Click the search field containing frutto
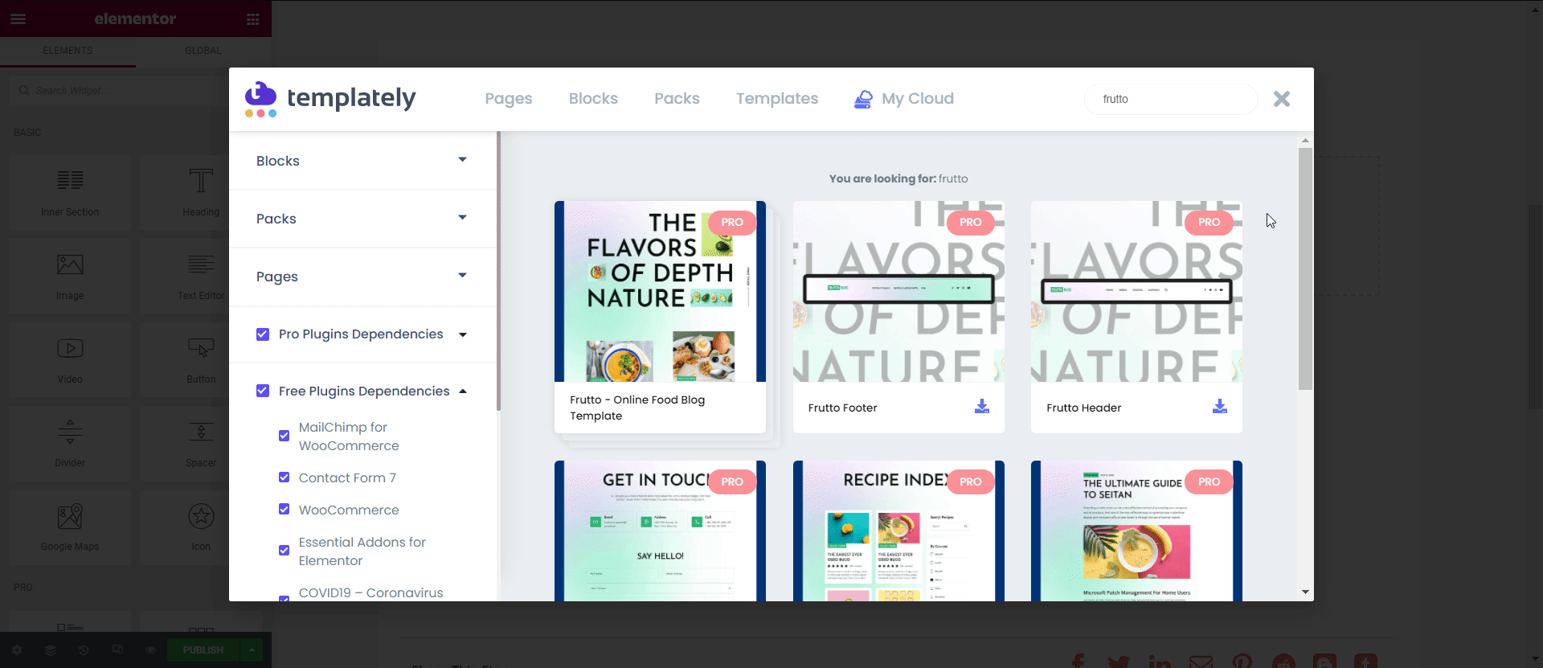Screen dimensions: 1543x668 [x=1170, y=99]
